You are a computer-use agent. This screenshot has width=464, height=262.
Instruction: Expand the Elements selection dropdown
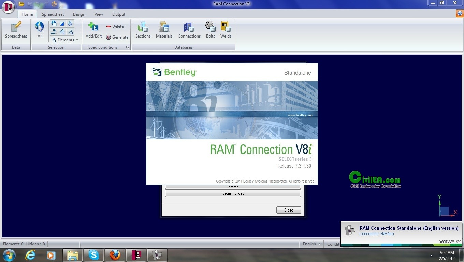point(65,40)
